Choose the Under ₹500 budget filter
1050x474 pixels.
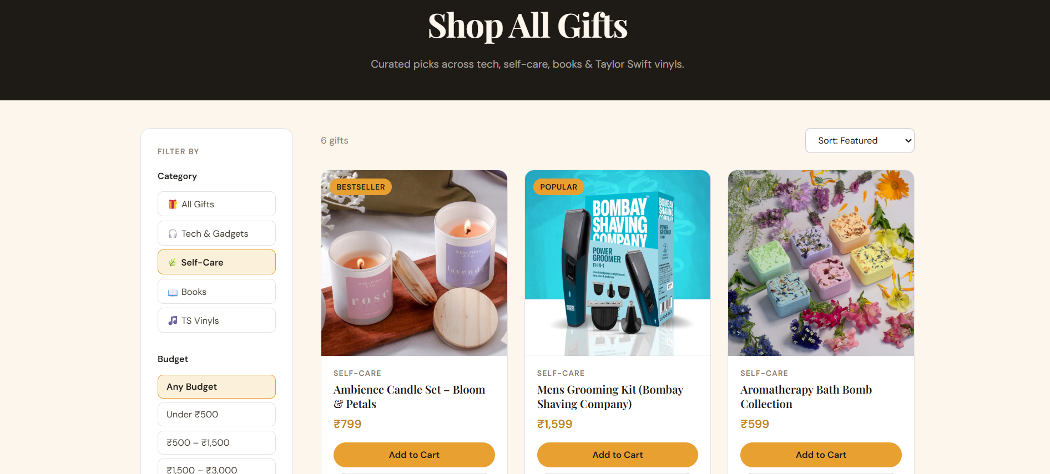(x=216, y=414)
